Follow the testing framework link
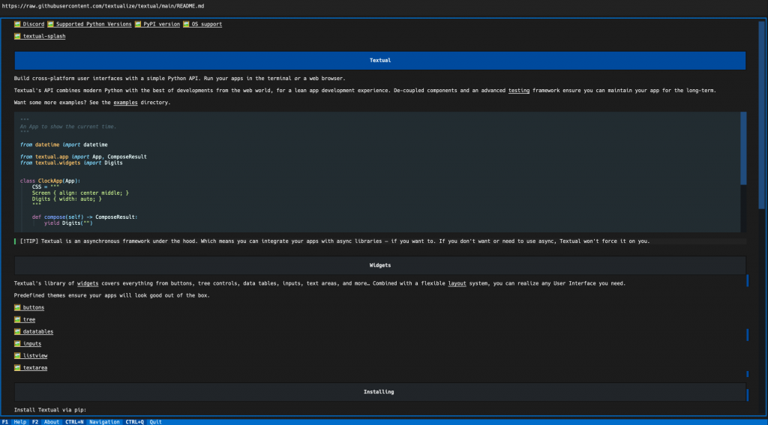768x425 pixels. [x=519, y=91]
